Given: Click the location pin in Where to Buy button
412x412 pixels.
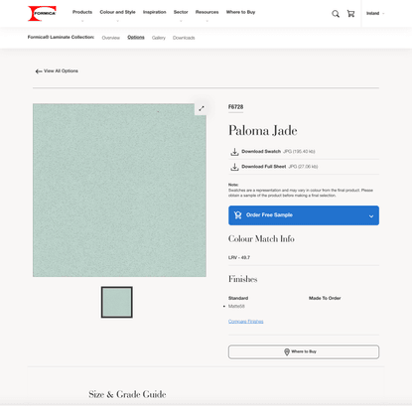Looking at the screenshot, I should coord(287,351).
